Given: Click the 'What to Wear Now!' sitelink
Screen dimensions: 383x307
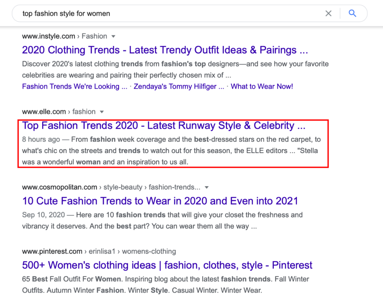Looking at the screenshot, I should 262,86.
